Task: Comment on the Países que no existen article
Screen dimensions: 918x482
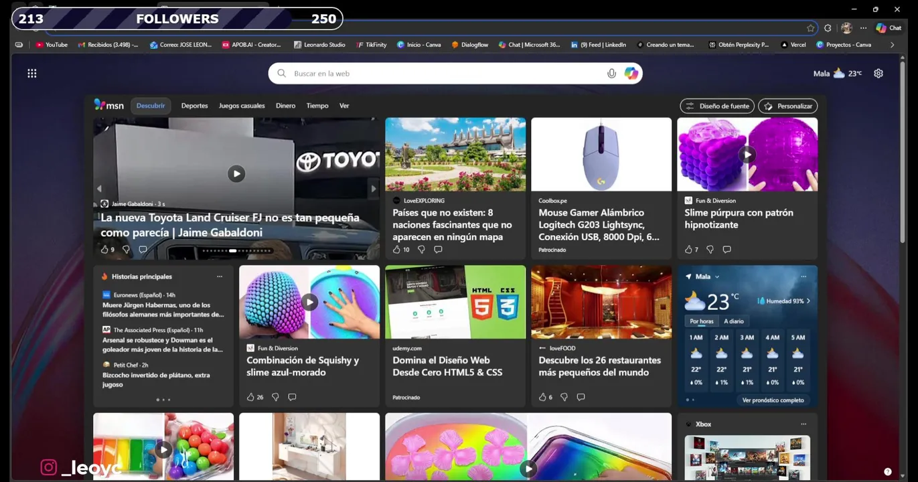Action: pos(438,250)
